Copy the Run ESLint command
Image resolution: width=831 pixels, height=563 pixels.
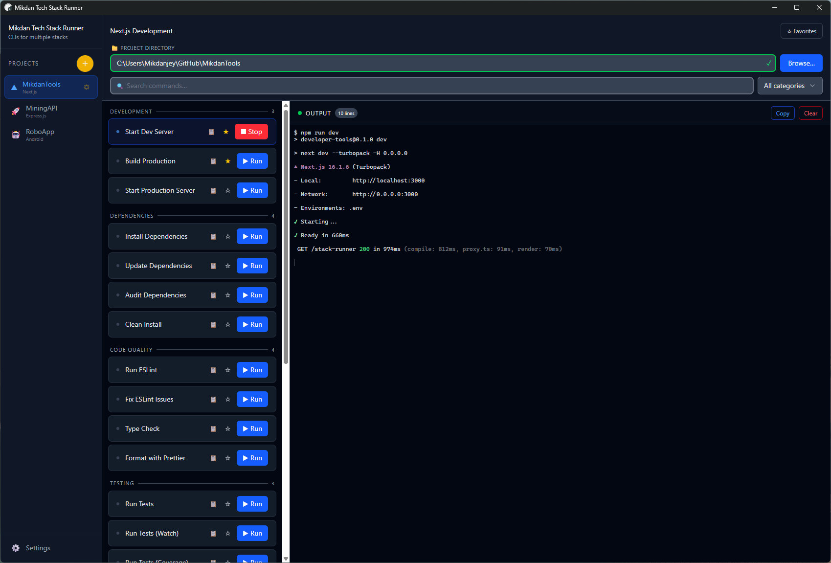(x=213, y=370)
